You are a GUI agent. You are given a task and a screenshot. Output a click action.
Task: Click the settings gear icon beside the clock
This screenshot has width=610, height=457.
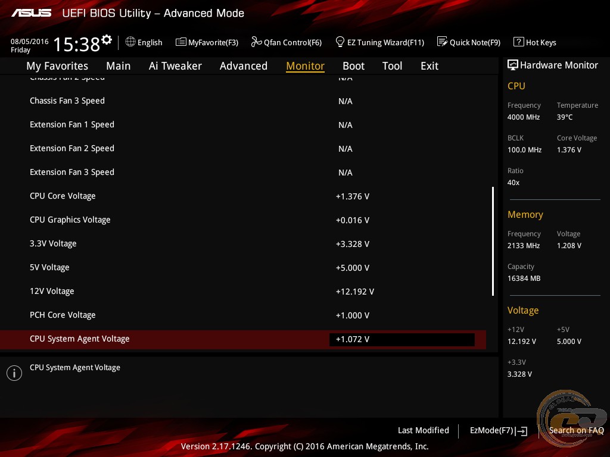coord(107,40)
